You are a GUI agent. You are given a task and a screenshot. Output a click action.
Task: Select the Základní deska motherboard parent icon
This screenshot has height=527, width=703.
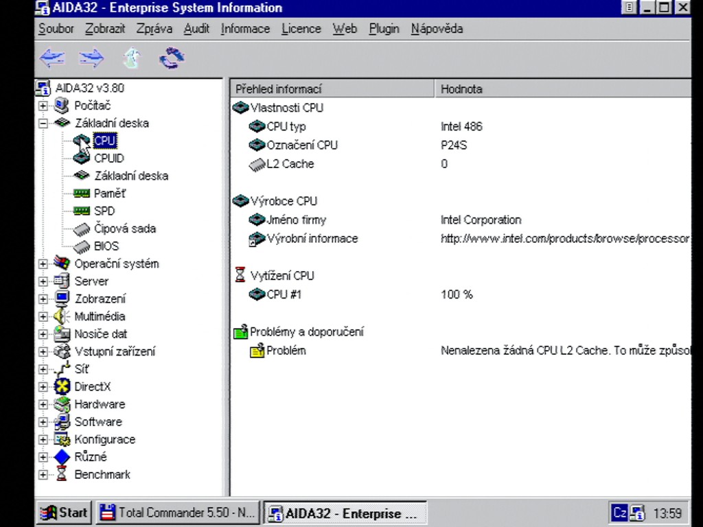click(x=62, y=123)
